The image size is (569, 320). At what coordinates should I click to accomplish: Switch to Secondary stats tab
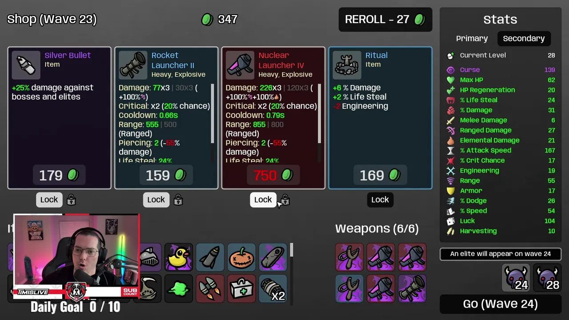(524, 38)
